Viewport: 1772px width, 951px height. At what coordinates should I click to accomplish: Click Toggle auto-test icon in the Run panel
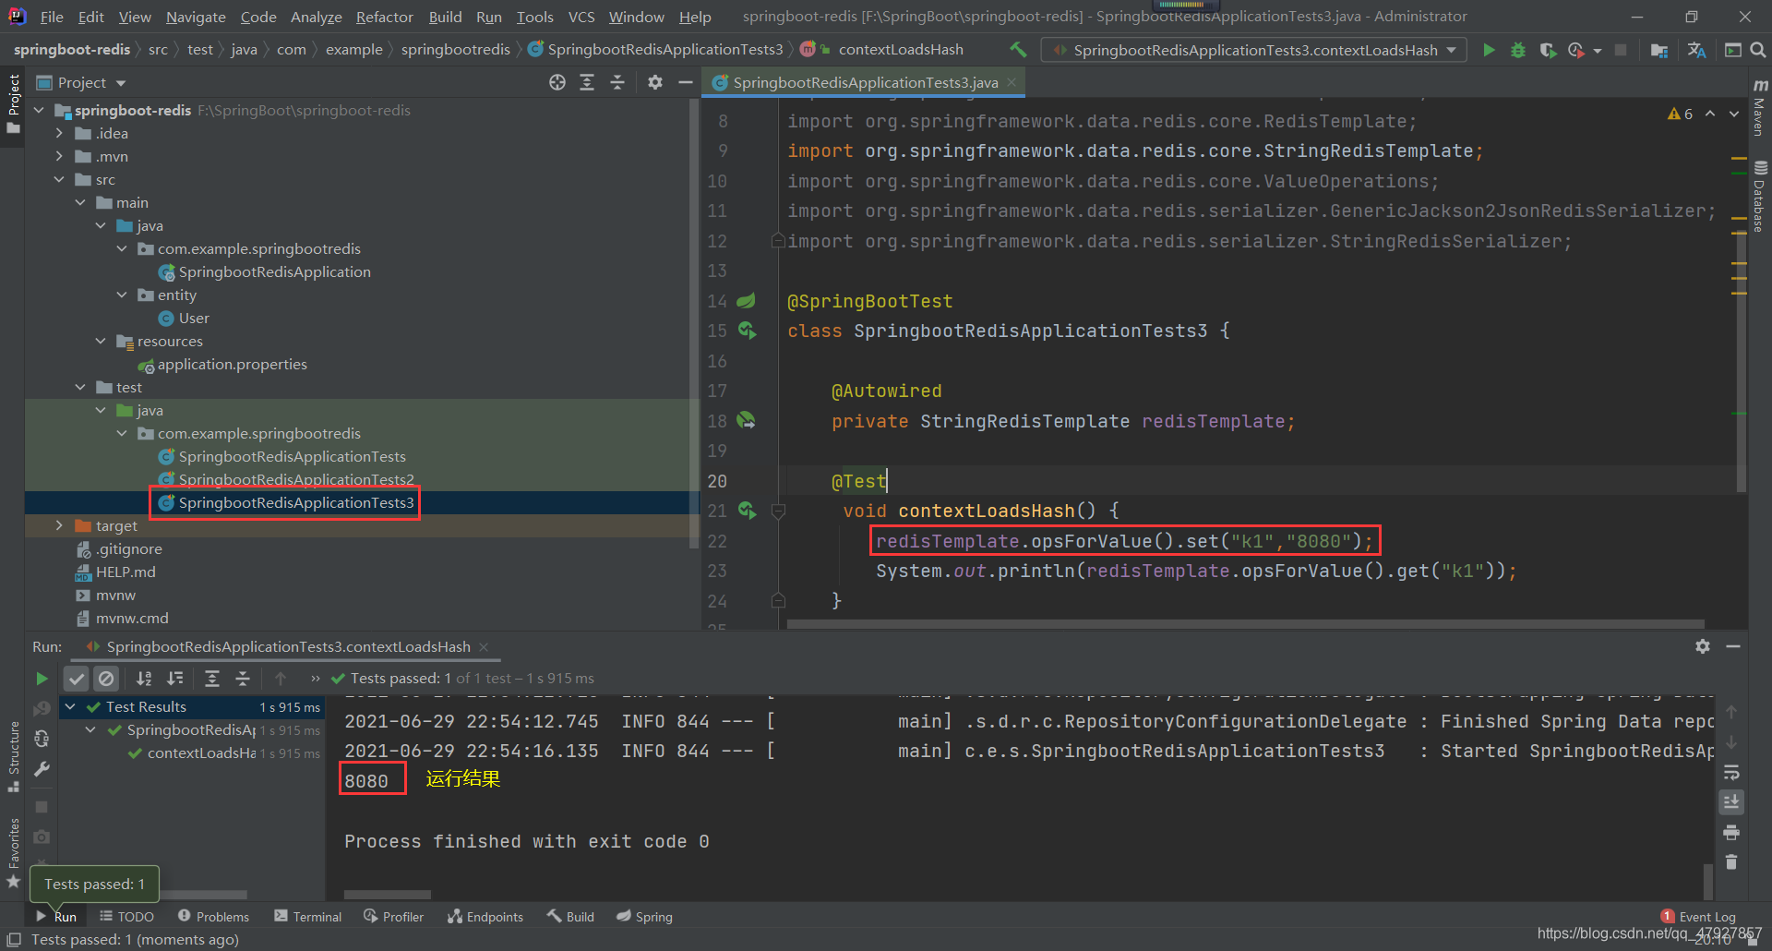[x=42, y=739]
